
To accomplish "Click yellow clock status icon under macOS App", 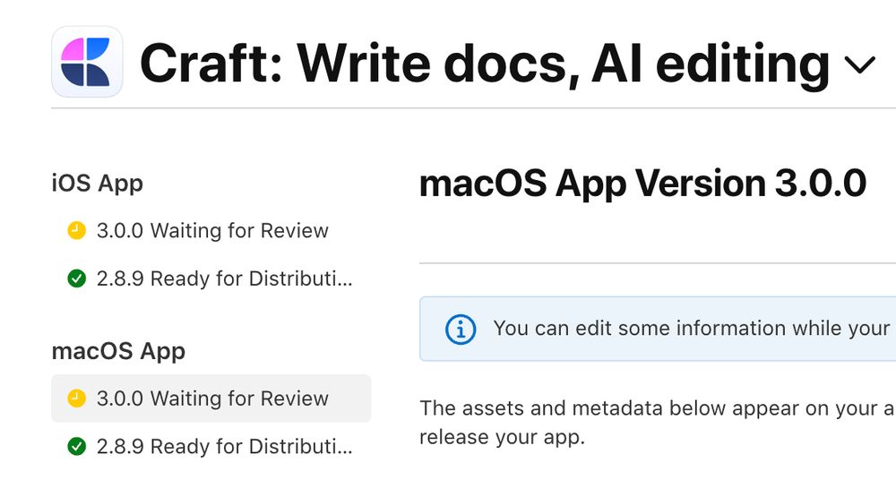I will click(x=76, y=399).
